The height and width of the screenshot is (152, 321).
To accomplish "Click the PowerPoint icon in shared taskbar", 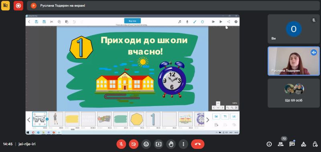I will [54, 132].
